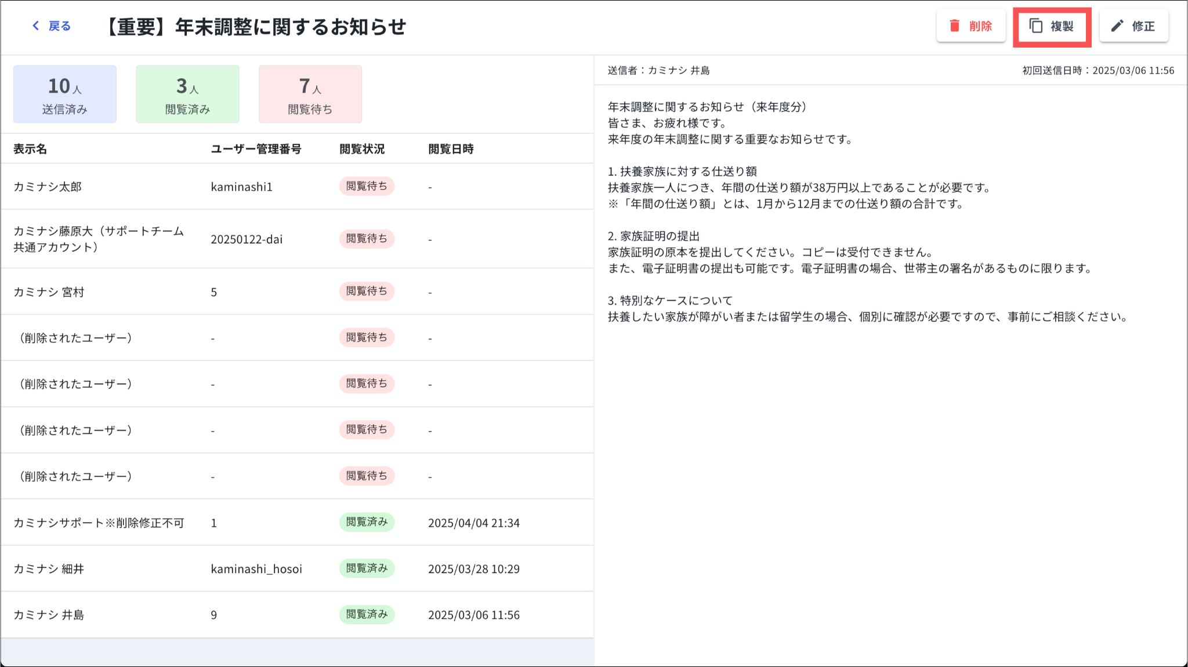Click the 閲覧日時 column header
This screenshot has height=667, width=1188.
point(451,149)
